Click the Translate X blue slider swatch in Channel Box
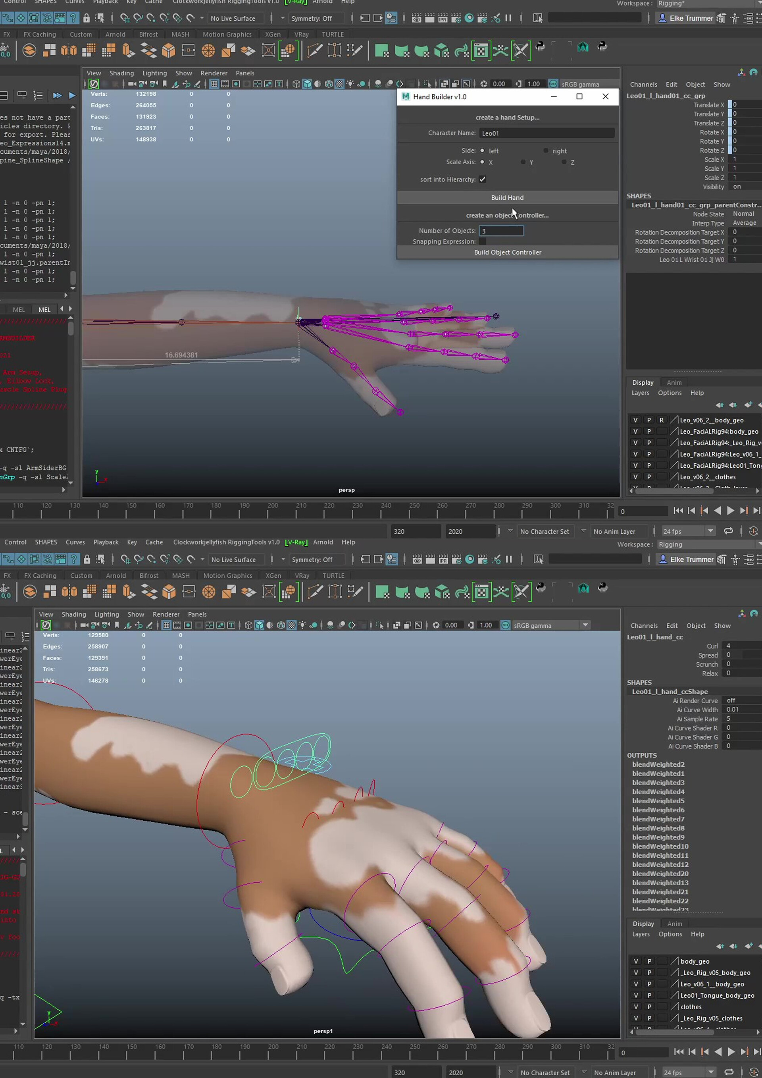 point(729,105)
